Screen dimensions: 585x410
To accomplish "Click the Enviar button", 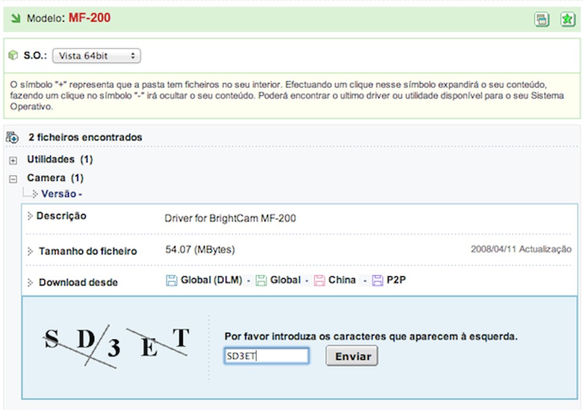I will (352, 356).
